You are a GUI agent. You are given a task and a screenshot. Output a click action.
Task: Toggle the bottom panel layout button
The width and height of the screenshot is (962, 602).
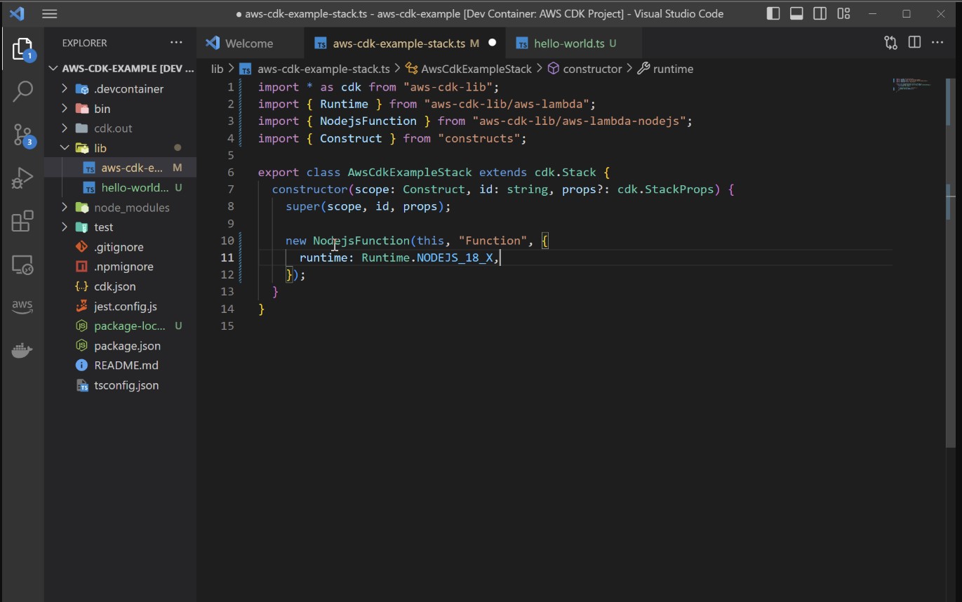click(796, 13)
